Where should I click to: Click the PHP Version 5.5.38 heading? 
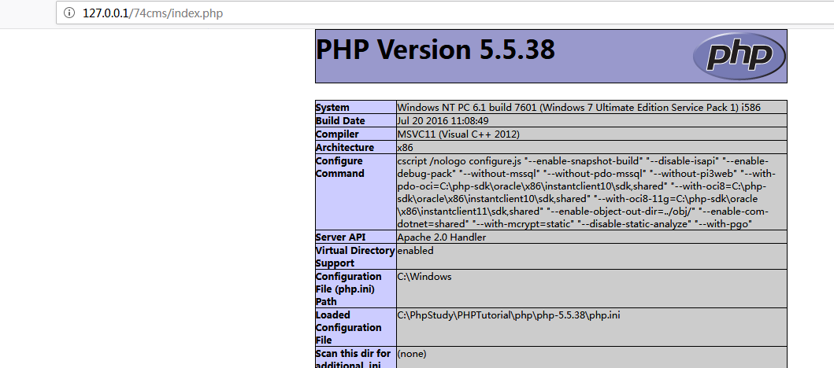pos(435,50)
